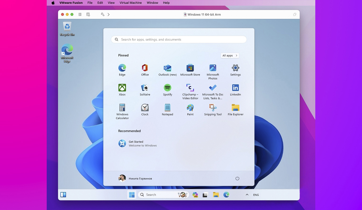Open the Help menu
The height and width of the screenshot is (210, 362).
tap(166, 3)
